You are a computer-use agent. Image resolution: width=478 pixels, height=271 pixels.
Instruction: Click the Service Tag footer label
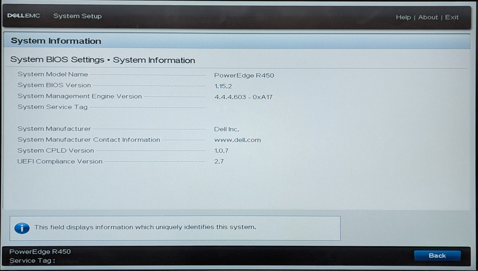[x=32, y=261]
